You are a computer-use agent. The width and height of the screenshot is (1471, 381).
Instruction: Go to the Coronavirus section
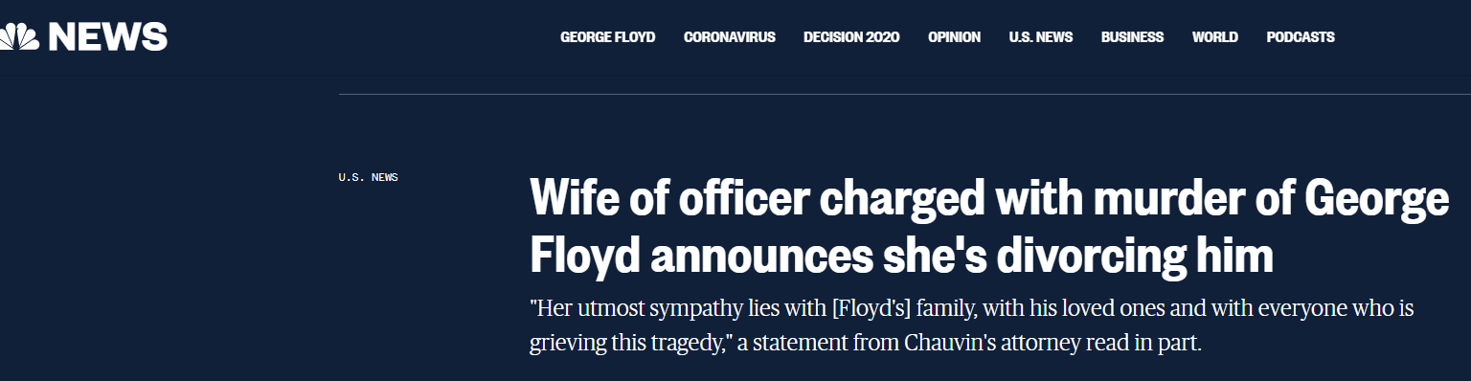coord(729,37)
